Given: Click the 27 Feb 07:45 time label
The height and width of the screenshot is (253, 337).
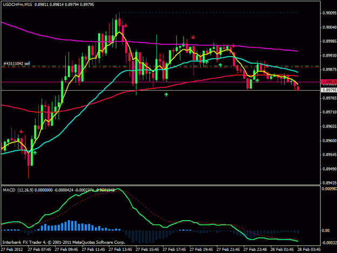Looking at the screenshot, I should pos(39,250).
